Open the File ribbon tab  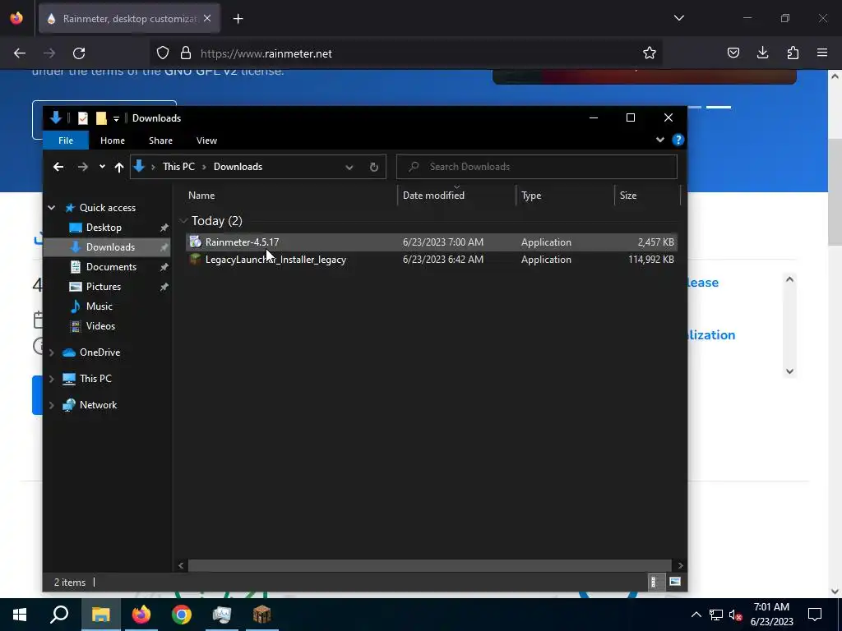point(66,140)
